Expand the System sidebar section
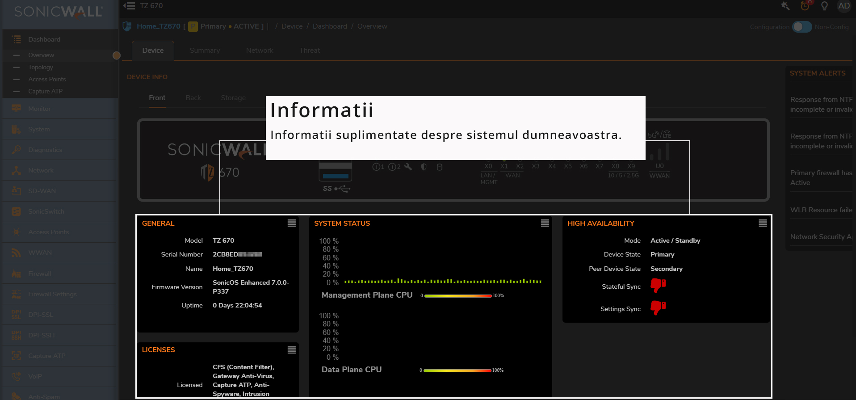Screen dimensions: 856x400 (60, 129)
